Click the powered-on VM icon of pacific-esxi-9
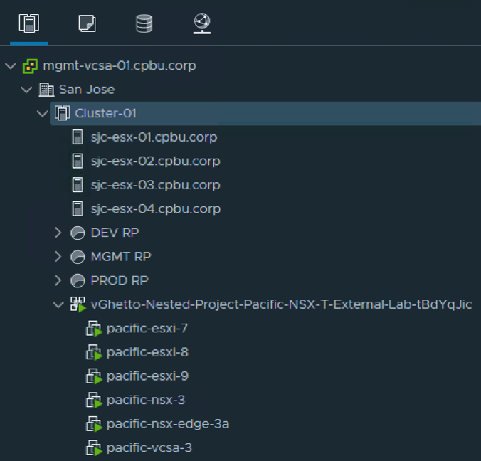Viewport: 481px width, 461px height. 94,376
